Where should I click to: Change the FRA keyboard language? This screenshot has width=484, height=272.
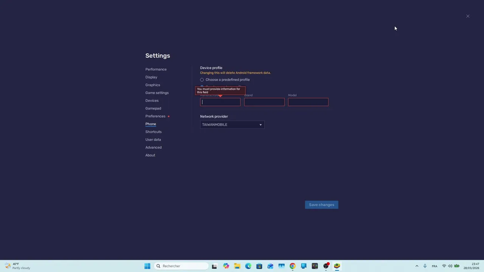434,266
